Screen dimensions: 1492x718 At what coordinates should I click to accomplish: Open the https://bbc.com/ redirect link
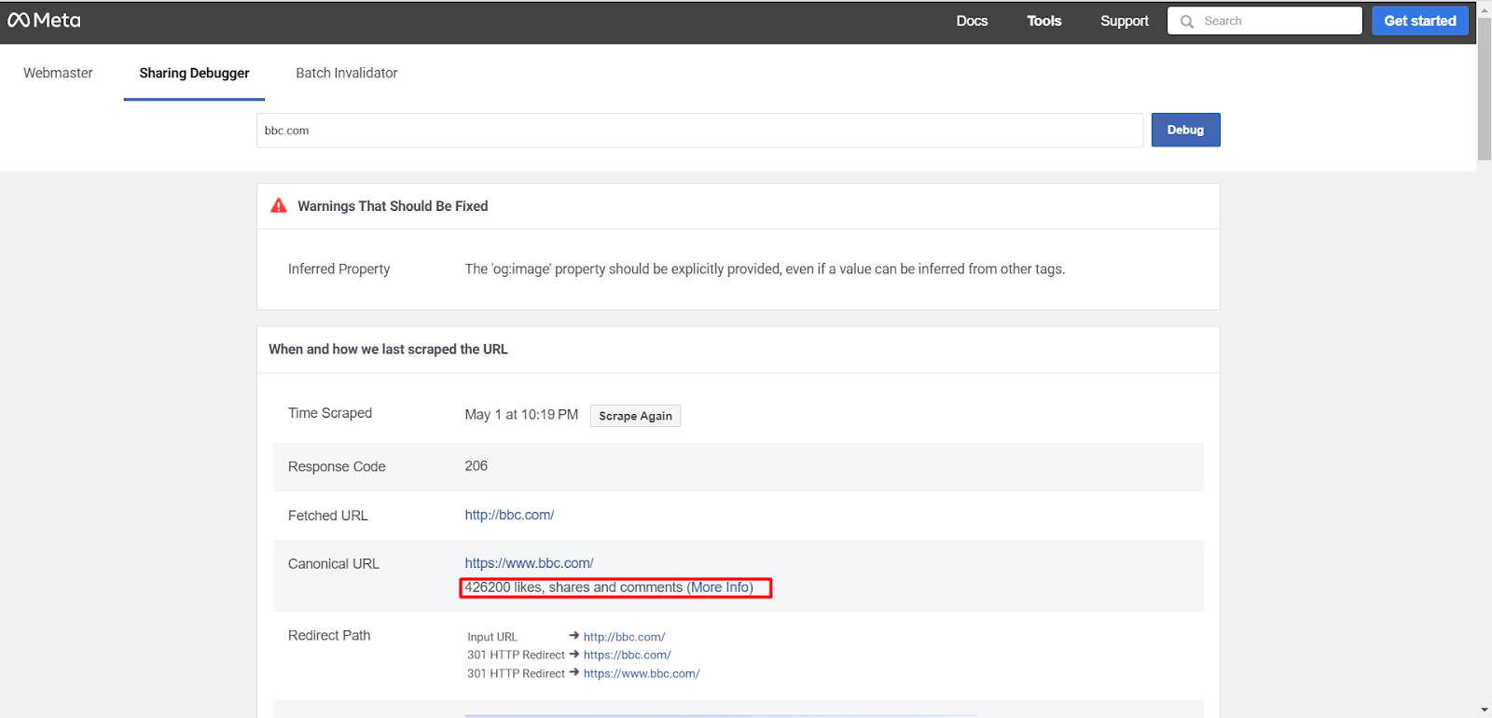click(x=627, y=655)
